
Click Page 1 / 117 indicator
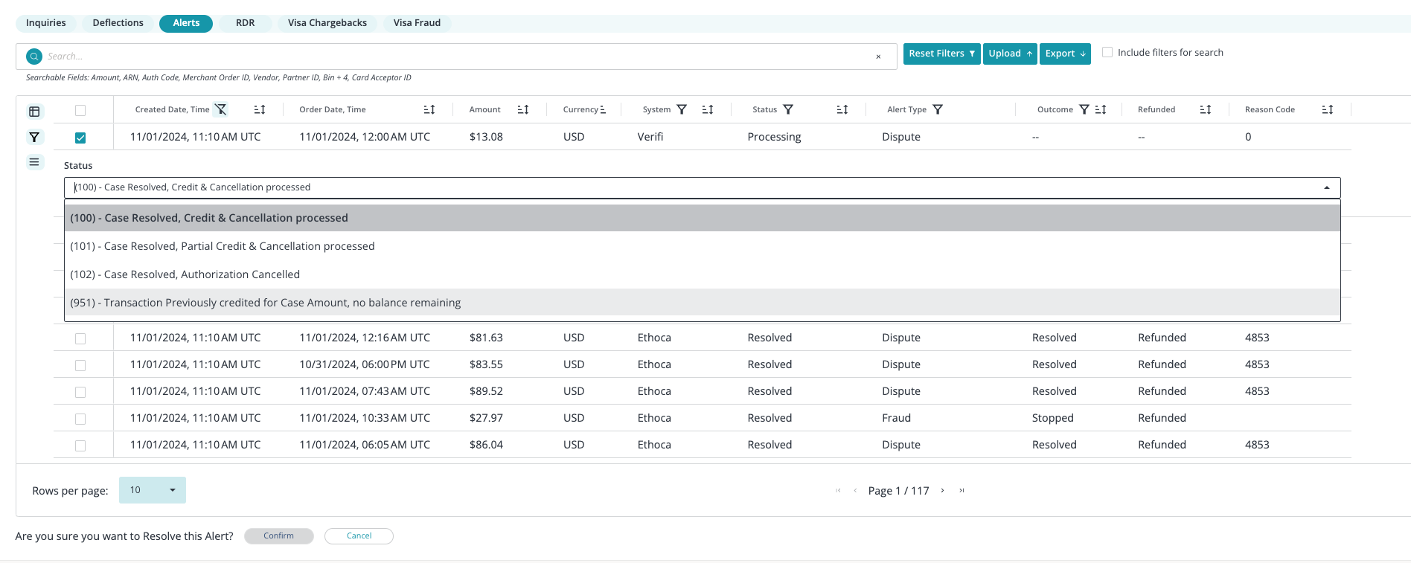pyautogui.click(x=898, y=491)
